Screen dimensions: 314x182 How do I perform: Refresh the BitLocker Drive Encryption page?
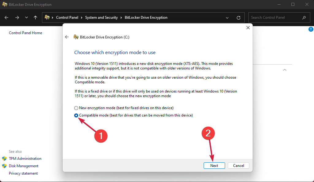tap(239, 18)
